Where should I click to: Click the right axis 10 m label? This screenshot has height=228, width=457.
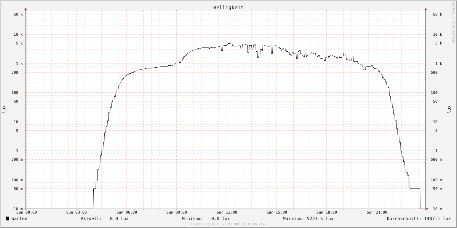tap(438, 209)
